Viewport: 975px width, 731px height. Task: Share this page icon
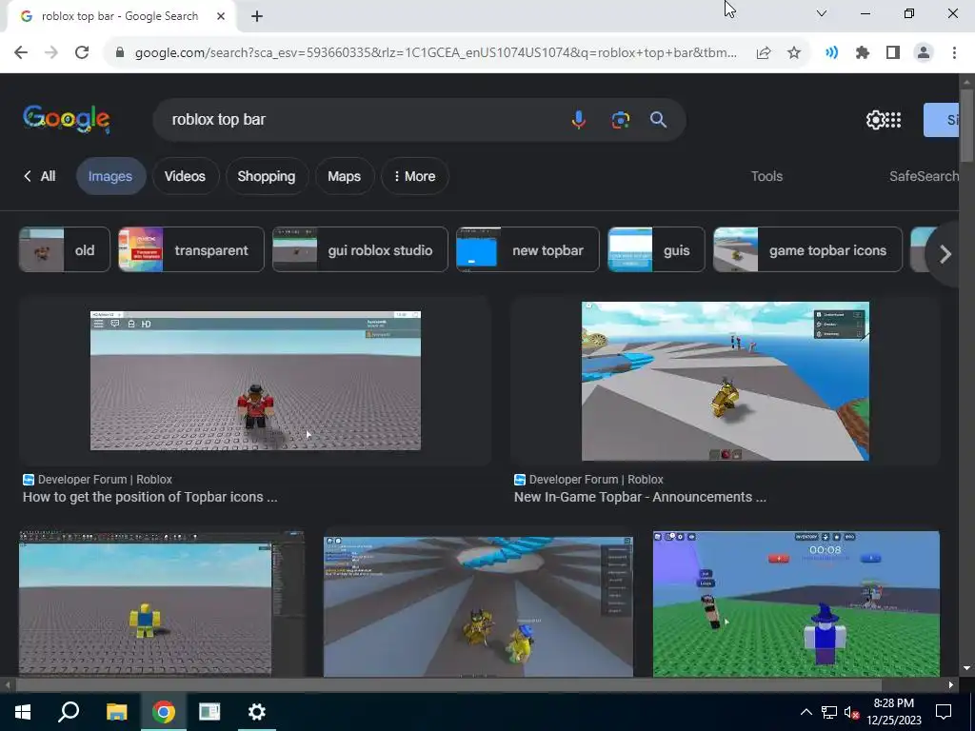[764, 53]
